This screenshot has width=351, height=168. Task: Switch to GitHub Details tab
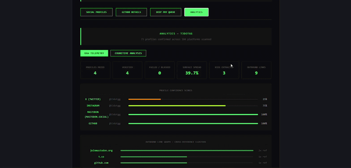[x=131, y=12]
